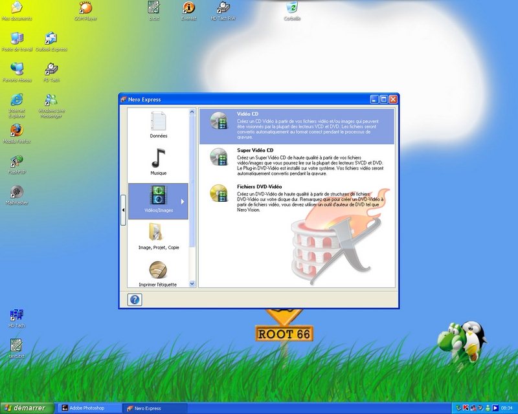The image size is (518, 414).
Task: Open the Corbeille recycle bin
Action: pos(292,11)
